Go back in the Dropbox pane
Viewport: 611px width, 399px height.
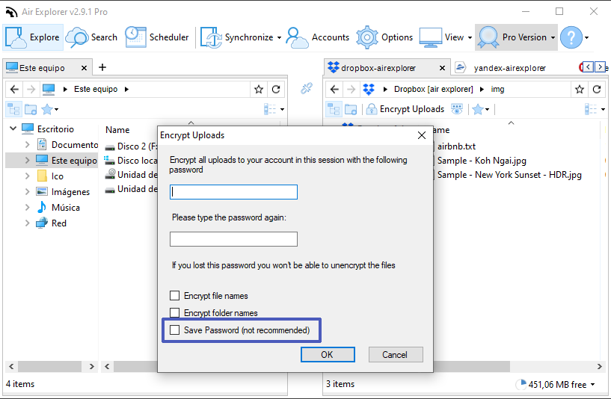click(x=334, y=89)
